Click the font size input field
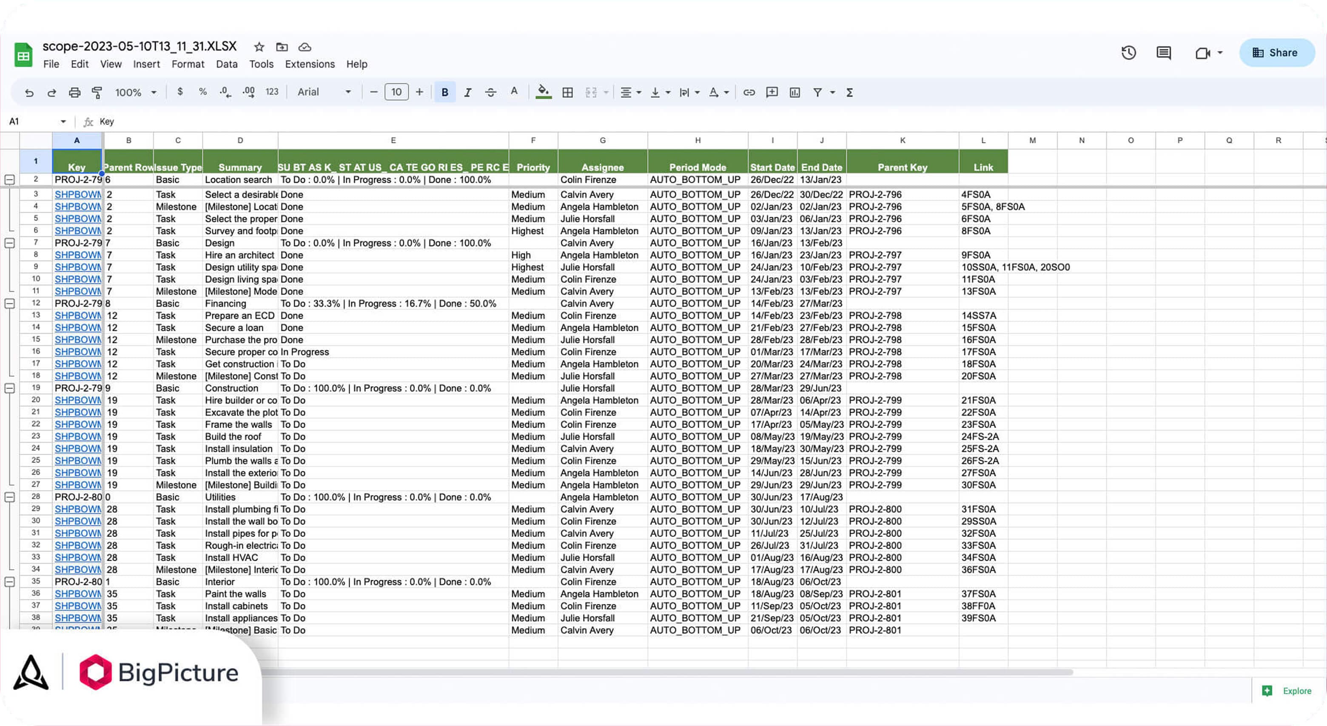 [x=397, y=92]
